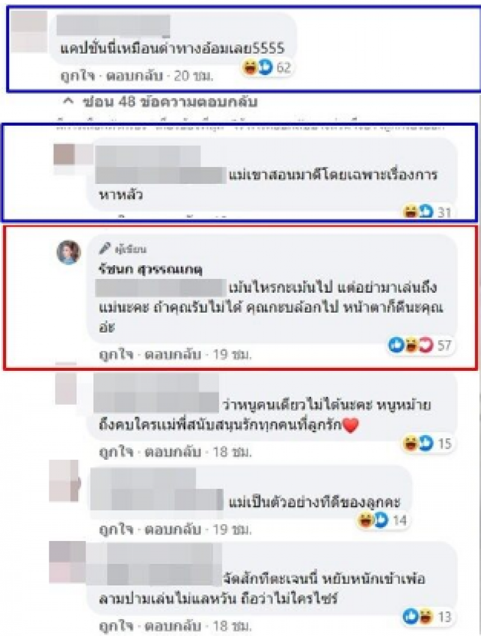Image resolution: width=481 pixels, height=636 pixels.
Task: Show reactions with count 13
Action: pyautogui.click(x=427, y=617)
